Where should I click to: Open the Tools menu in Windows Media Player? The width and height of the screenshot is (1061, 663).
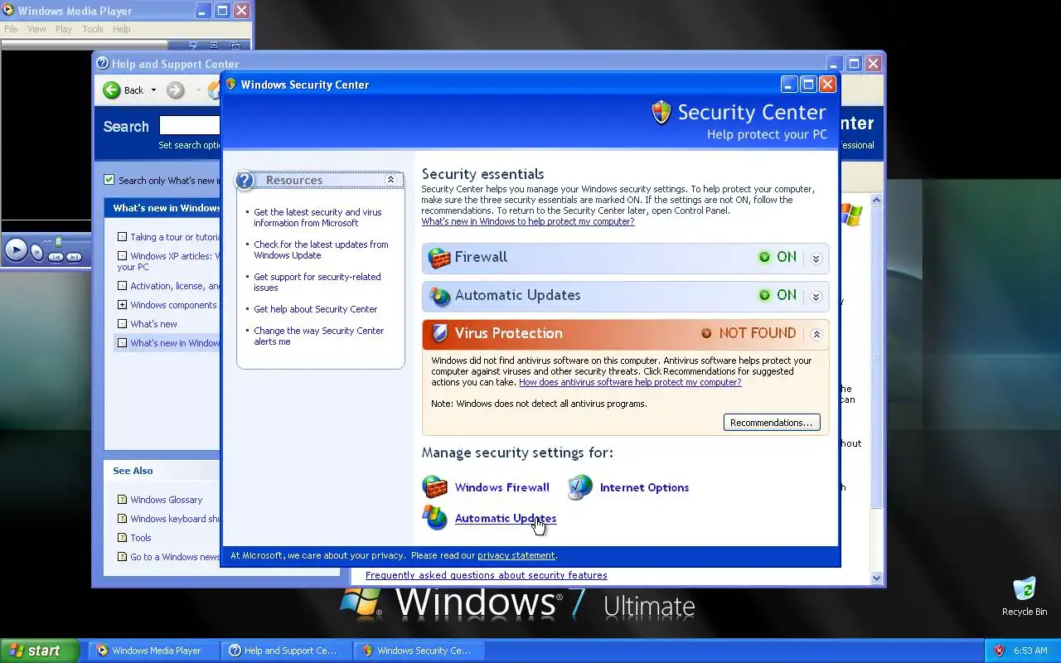pos(93,29)
